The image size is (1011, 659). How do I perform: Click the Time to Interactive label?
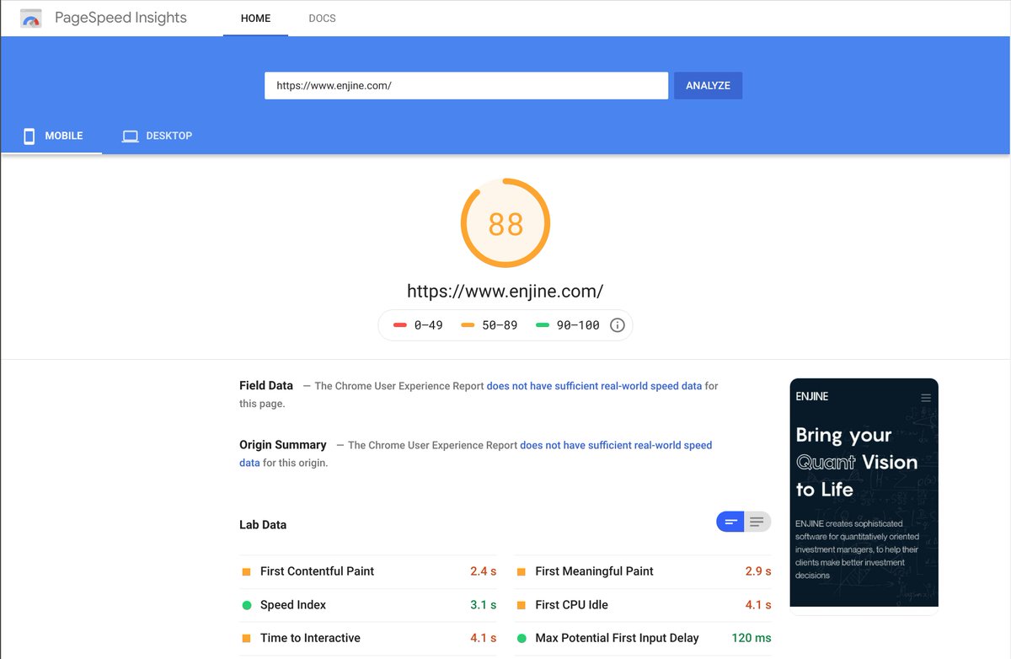[310, 638]
